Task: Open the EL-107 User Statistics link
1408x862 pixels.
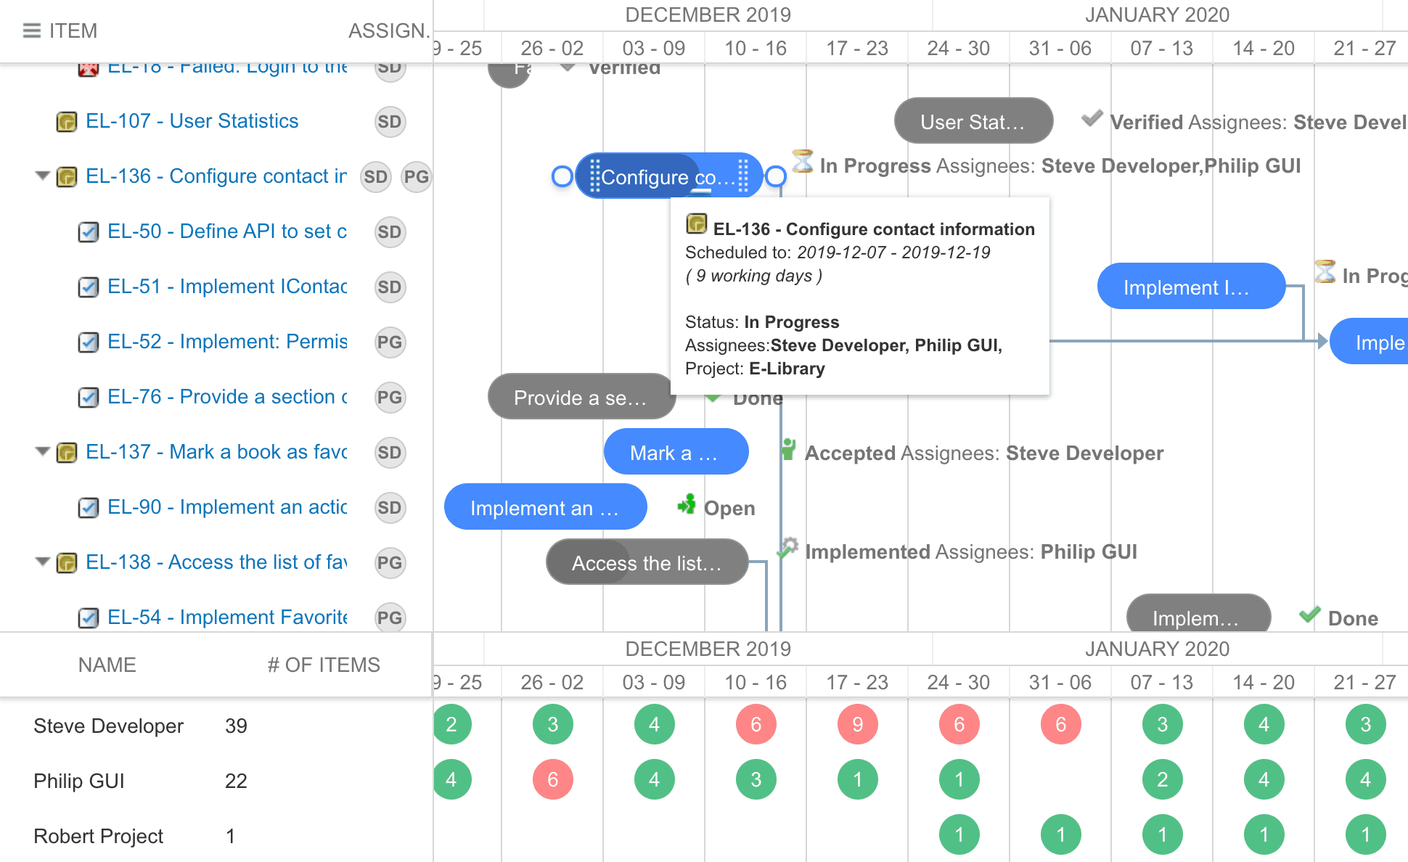Action: [x=192, y=121]
